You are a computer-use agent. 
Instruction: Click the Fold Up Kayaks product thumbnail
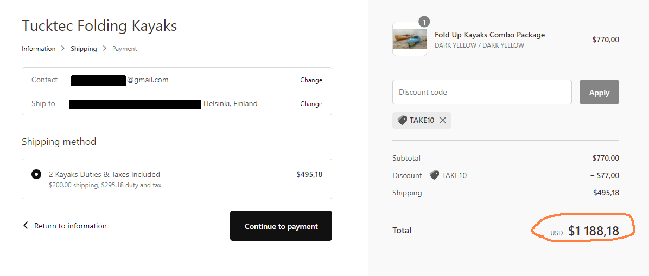[x=410, y=39]
